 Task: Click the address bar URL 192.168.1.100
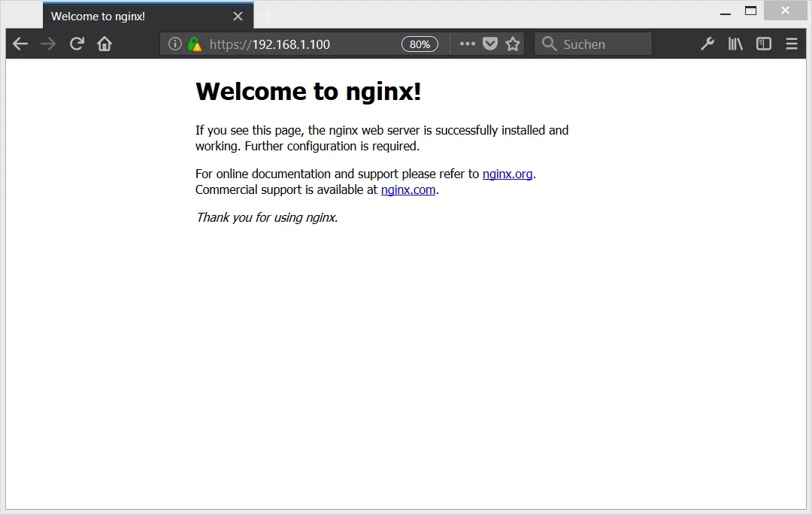[x=269, y=44]
